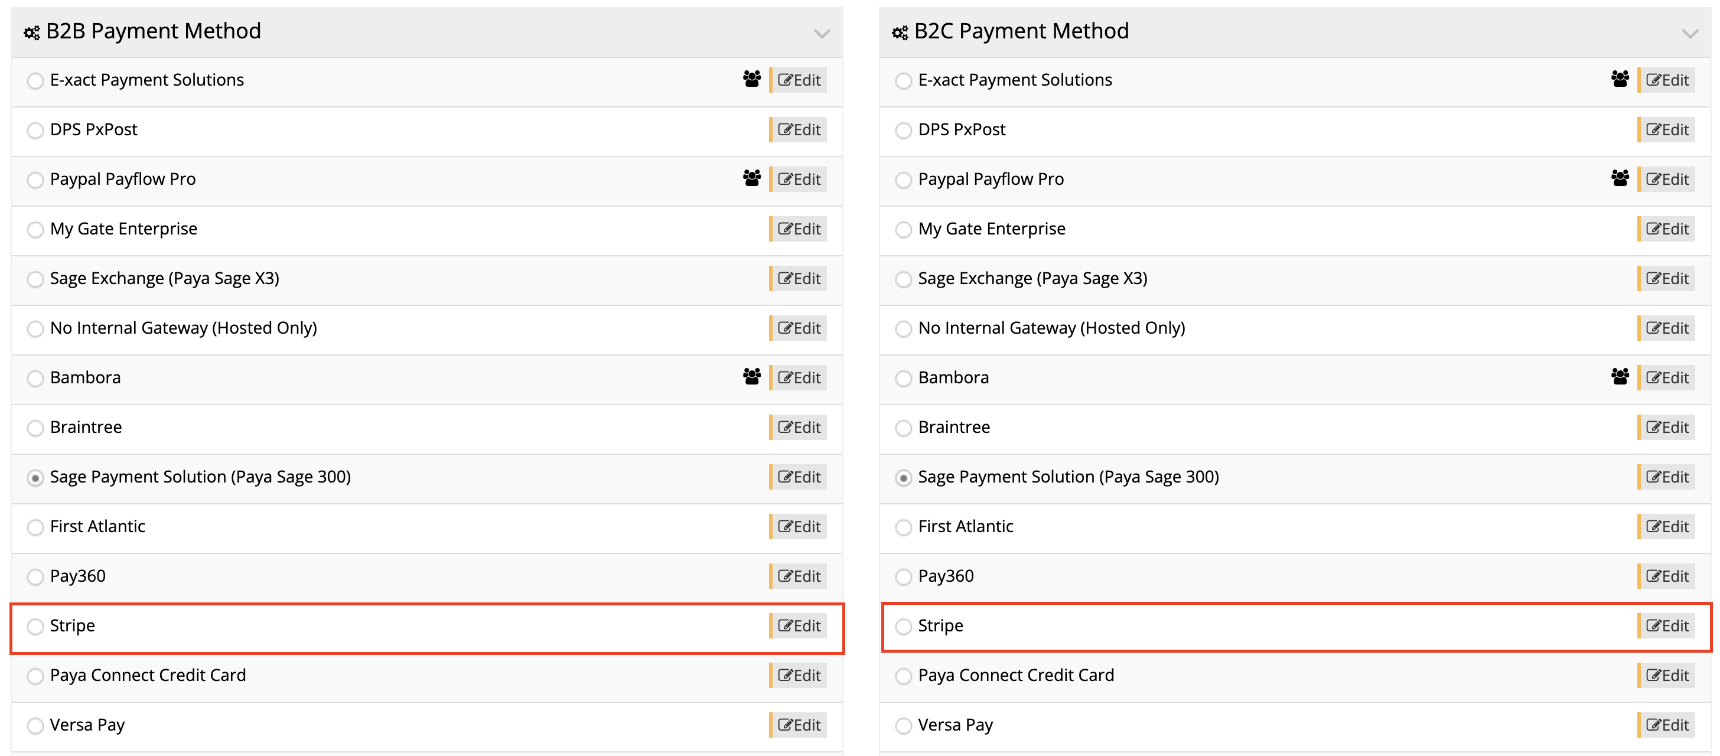This screenshot has width=1720, height=756.
Task: Edit B2B Stripe settings
Action: (799, 626)
